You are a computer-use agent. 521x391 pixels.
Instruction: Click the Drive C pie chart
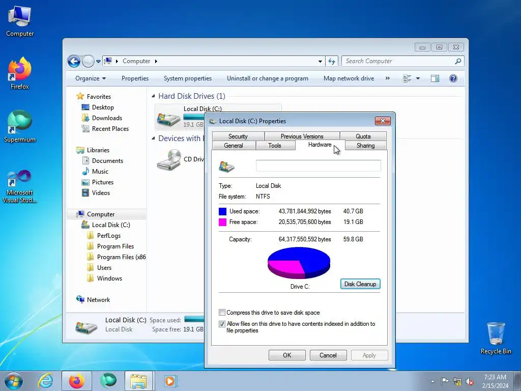pos(299,263)
